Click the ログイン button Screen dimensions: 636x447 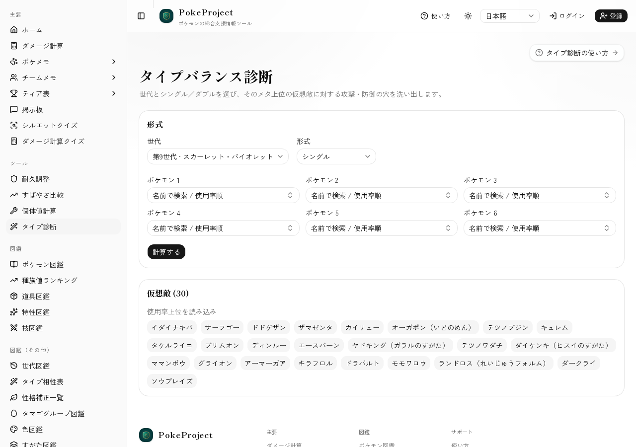pos(567,16)
